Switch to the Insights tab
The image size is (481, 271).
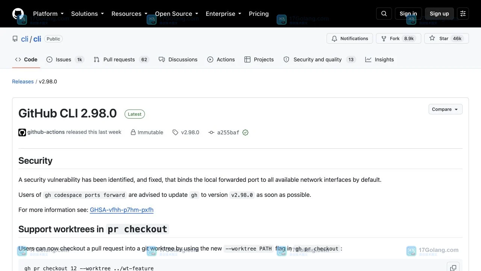380,59
